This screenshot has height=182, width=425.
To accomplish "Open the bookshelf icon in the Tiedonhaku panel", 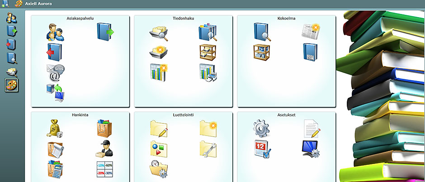I will click(208, 52).
